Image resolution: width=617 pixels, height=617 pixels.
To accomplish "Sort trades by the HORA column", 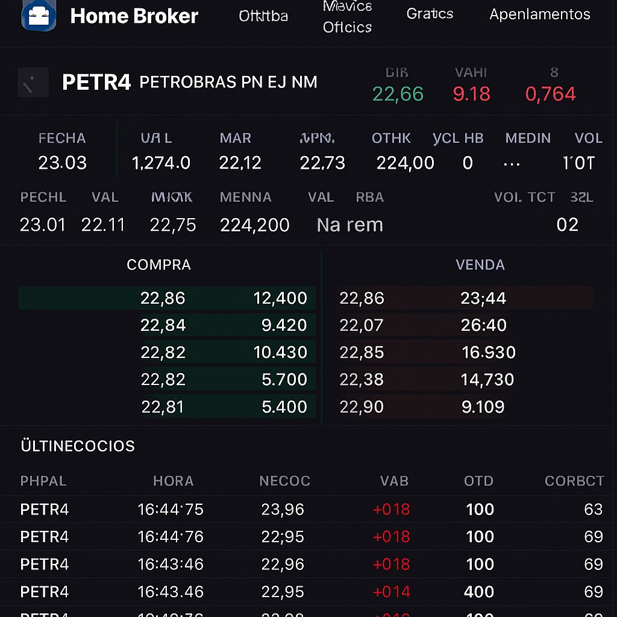I will click(173, 481).
